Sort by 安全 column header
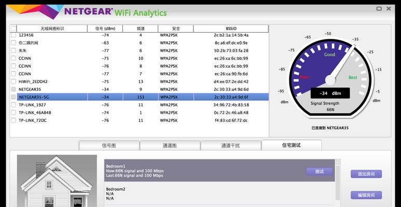401x207 pixels. click(x=176, y=28)
